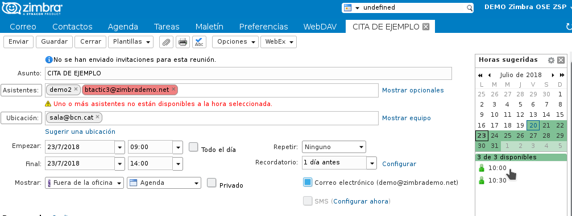Jump to previous year in mini calendar
Image resolution: width=572 pixels, height=216 pixels.
coord(480,75)
